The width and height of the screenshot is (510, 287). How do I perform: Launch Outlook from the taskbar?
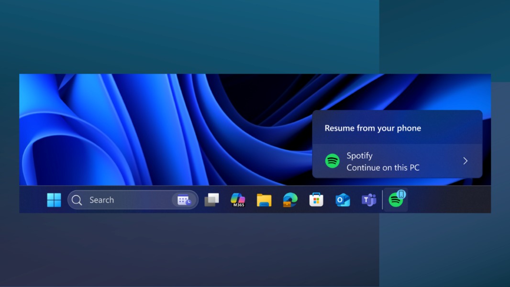click(x=342, y=199)
